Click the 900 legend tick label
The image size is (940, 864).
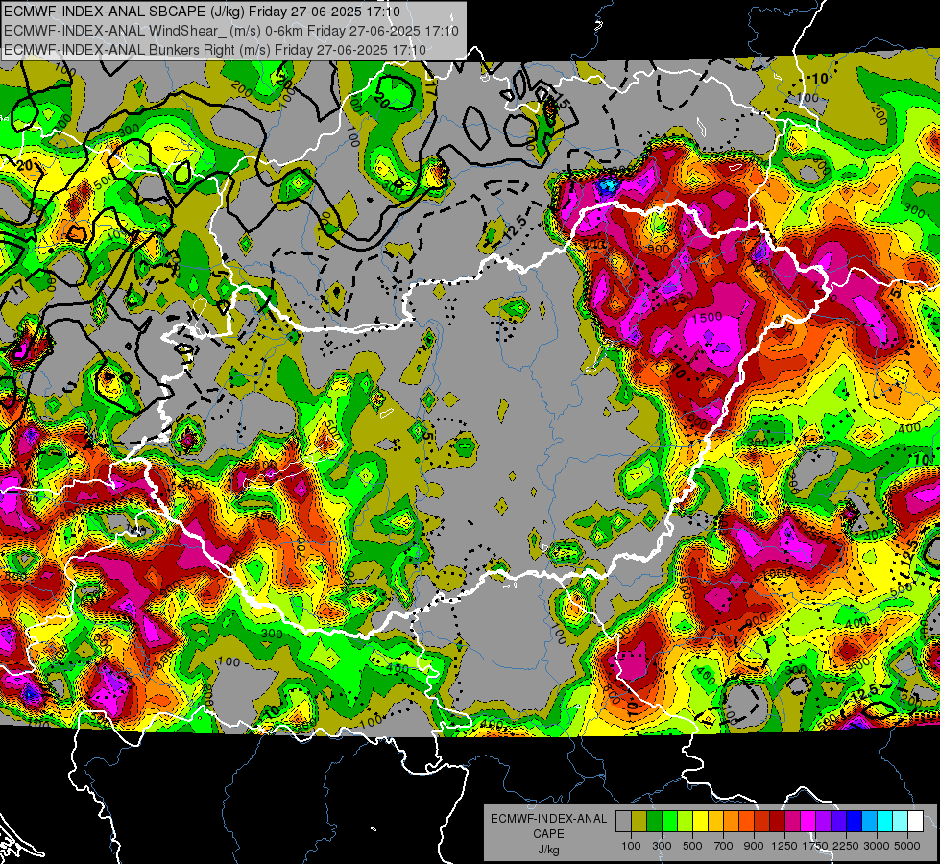click(x=754, y=846)
